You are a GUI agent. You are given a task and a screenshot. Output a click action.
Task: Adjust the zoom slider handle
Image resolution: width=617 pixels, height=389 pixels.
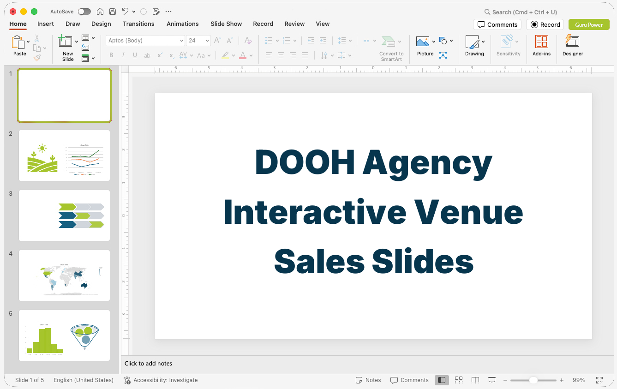click(533, 380)
